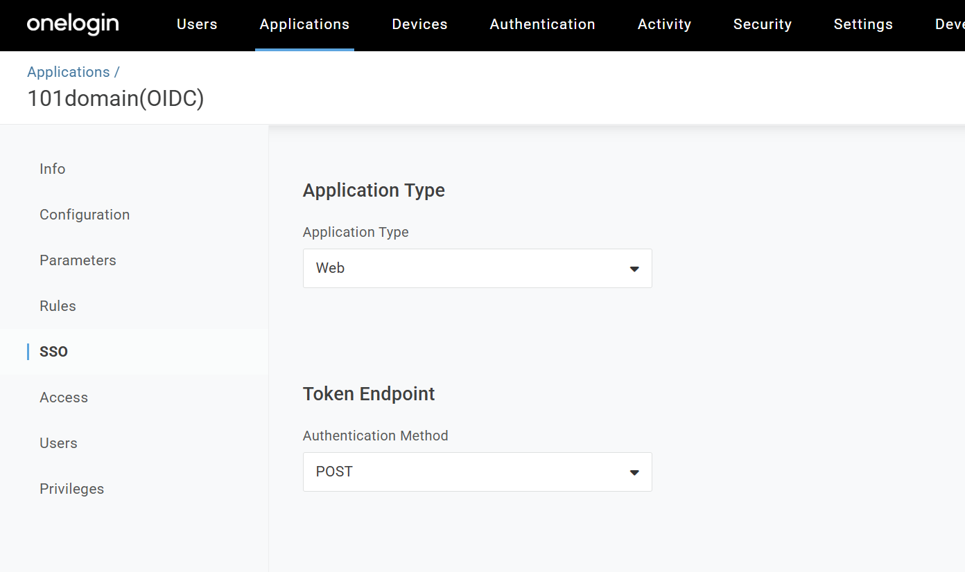Open the Devices section
The height and width of the screenshot is (572, 965).
(x=419, y=24)
